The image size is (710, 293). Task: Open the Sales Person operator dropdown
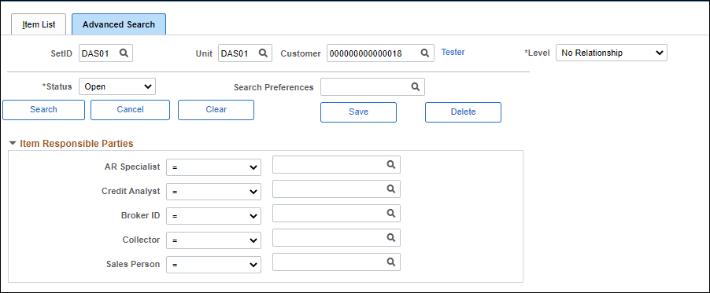point(214,265)
